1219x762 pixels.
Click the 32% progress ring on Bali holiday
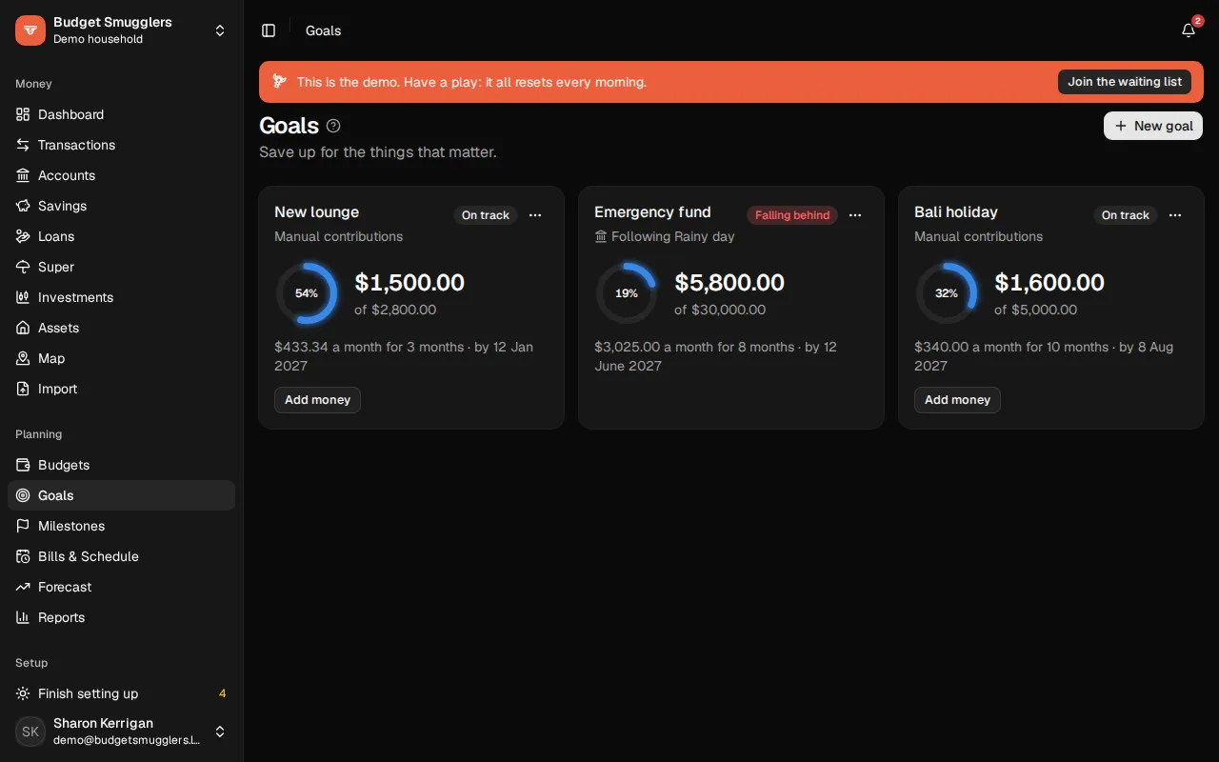[947, 293]
